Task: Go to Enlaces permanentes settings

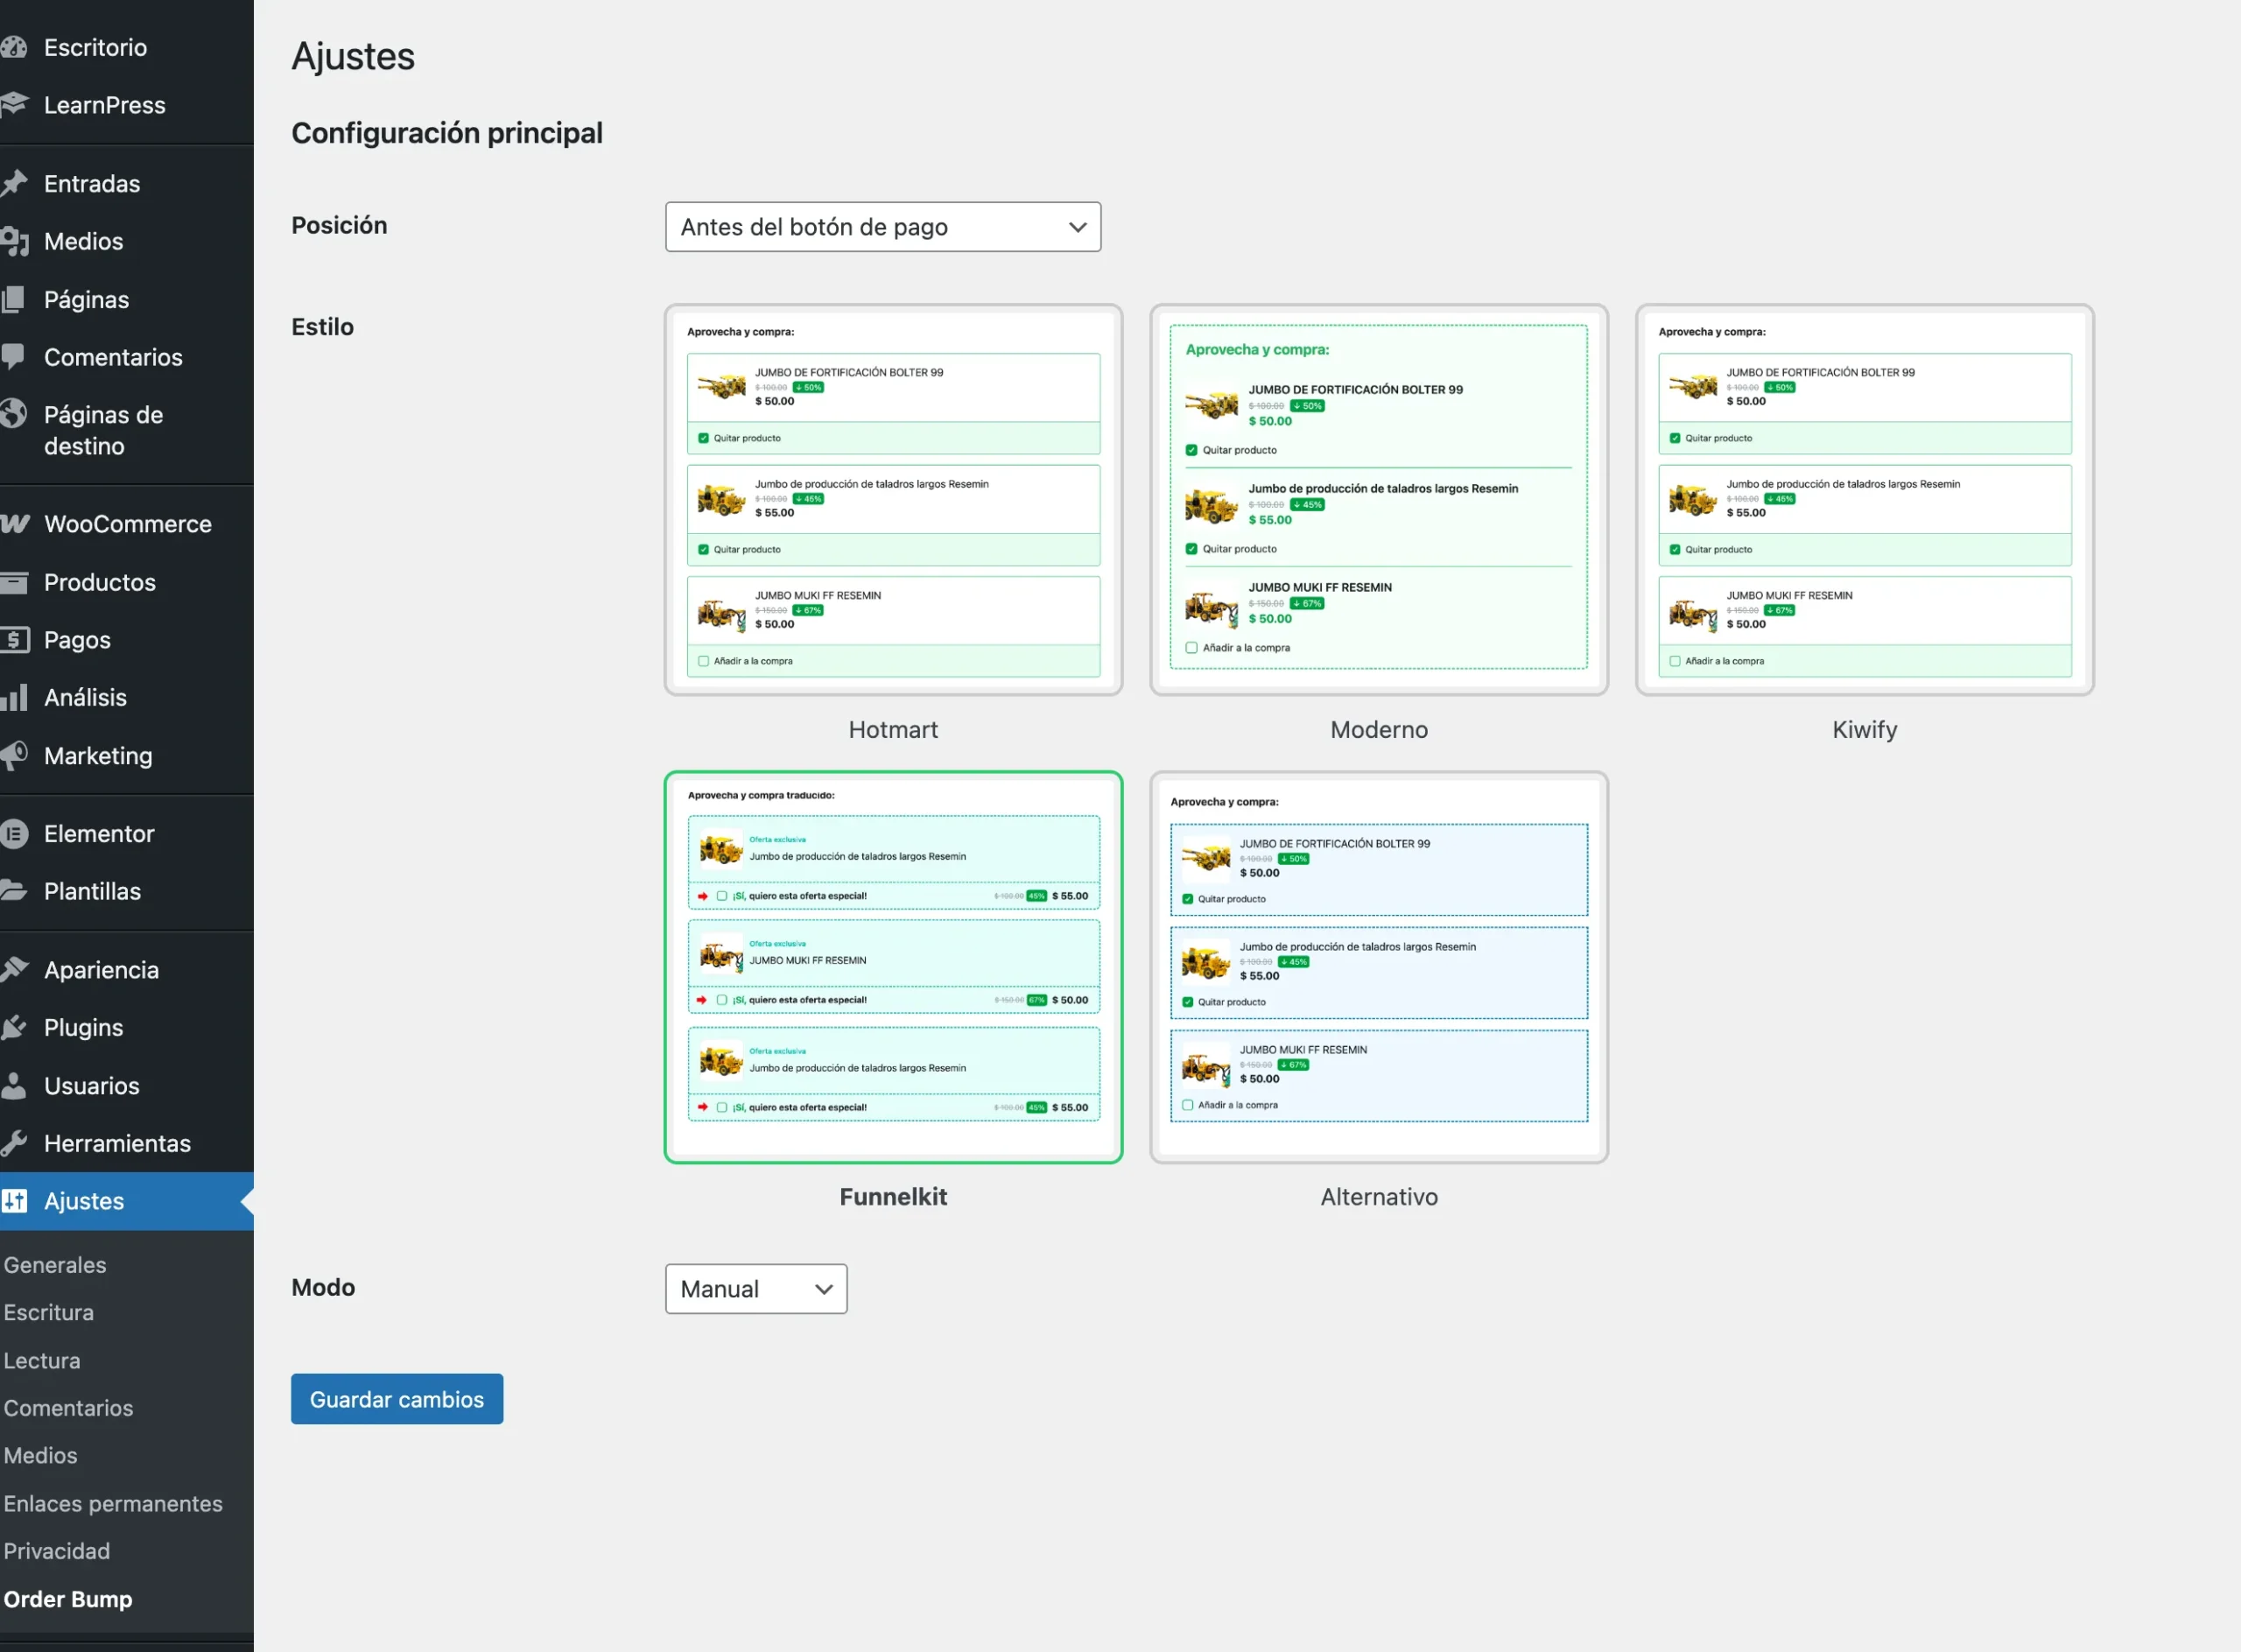Action: click(113, 1503)
